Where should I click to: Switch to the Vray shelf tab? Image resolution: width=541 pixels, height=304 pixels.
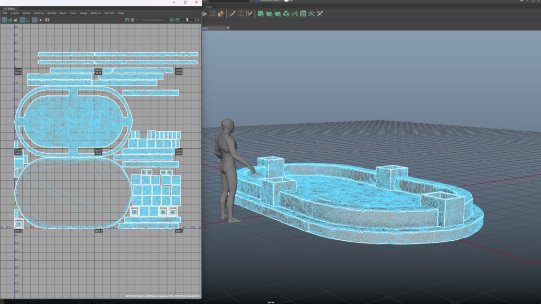pyautogui.click(x=208, y=6)
